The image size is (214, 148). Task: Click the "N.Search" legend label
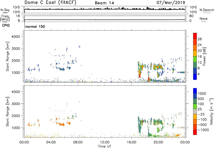point(207,10)
